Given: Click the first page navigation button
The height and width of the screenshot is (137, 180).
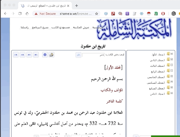Looking at the screenshot, I should click(16, 55).
